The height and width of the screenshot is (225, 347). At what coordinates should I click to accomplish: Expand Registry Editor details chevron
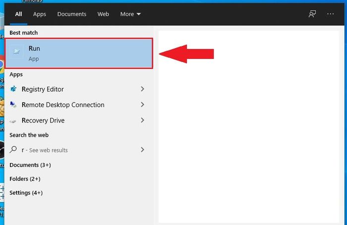[x=142, y=89]
